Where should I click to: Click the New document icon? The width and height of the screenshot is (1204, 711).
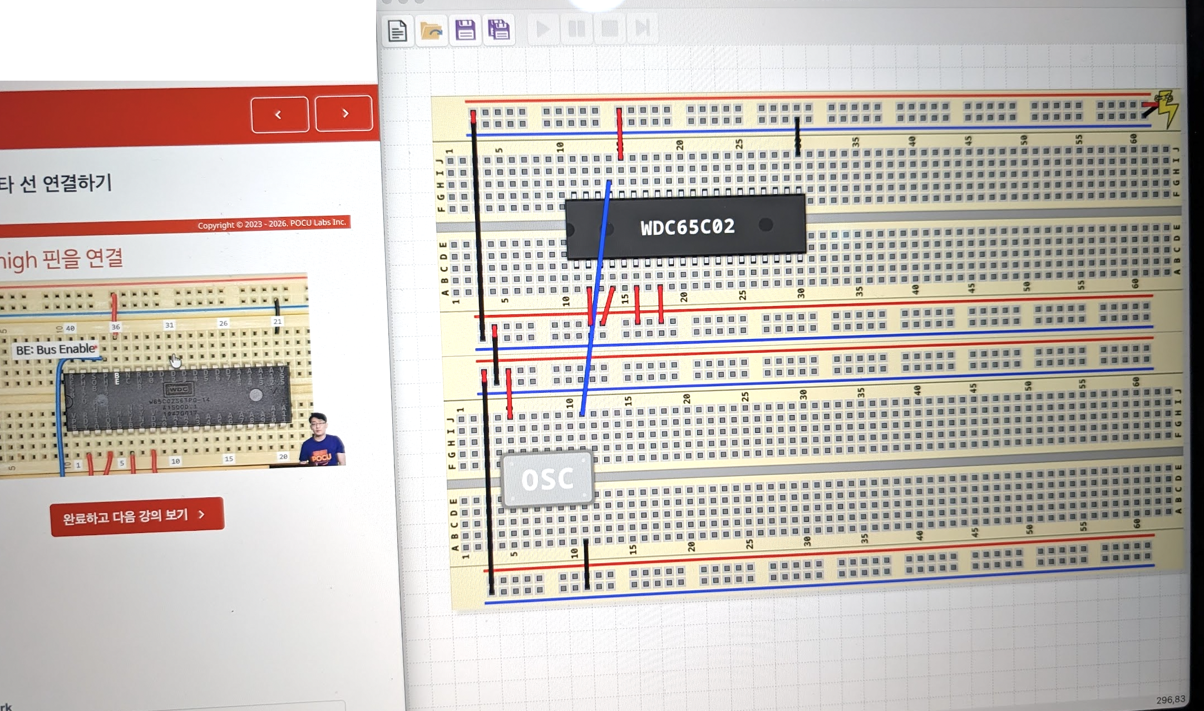click(x=397, y=31)
